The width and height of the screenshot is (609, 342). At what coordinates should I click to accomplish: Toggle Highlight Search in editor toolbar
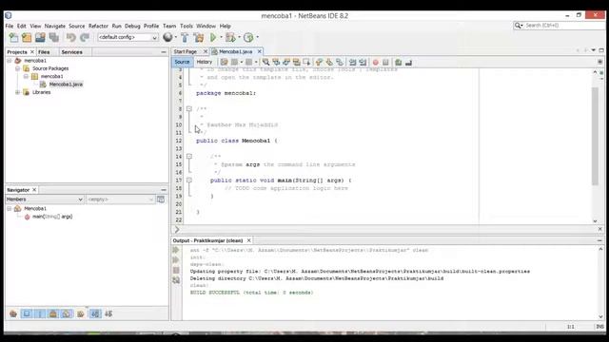coord(296,63)
